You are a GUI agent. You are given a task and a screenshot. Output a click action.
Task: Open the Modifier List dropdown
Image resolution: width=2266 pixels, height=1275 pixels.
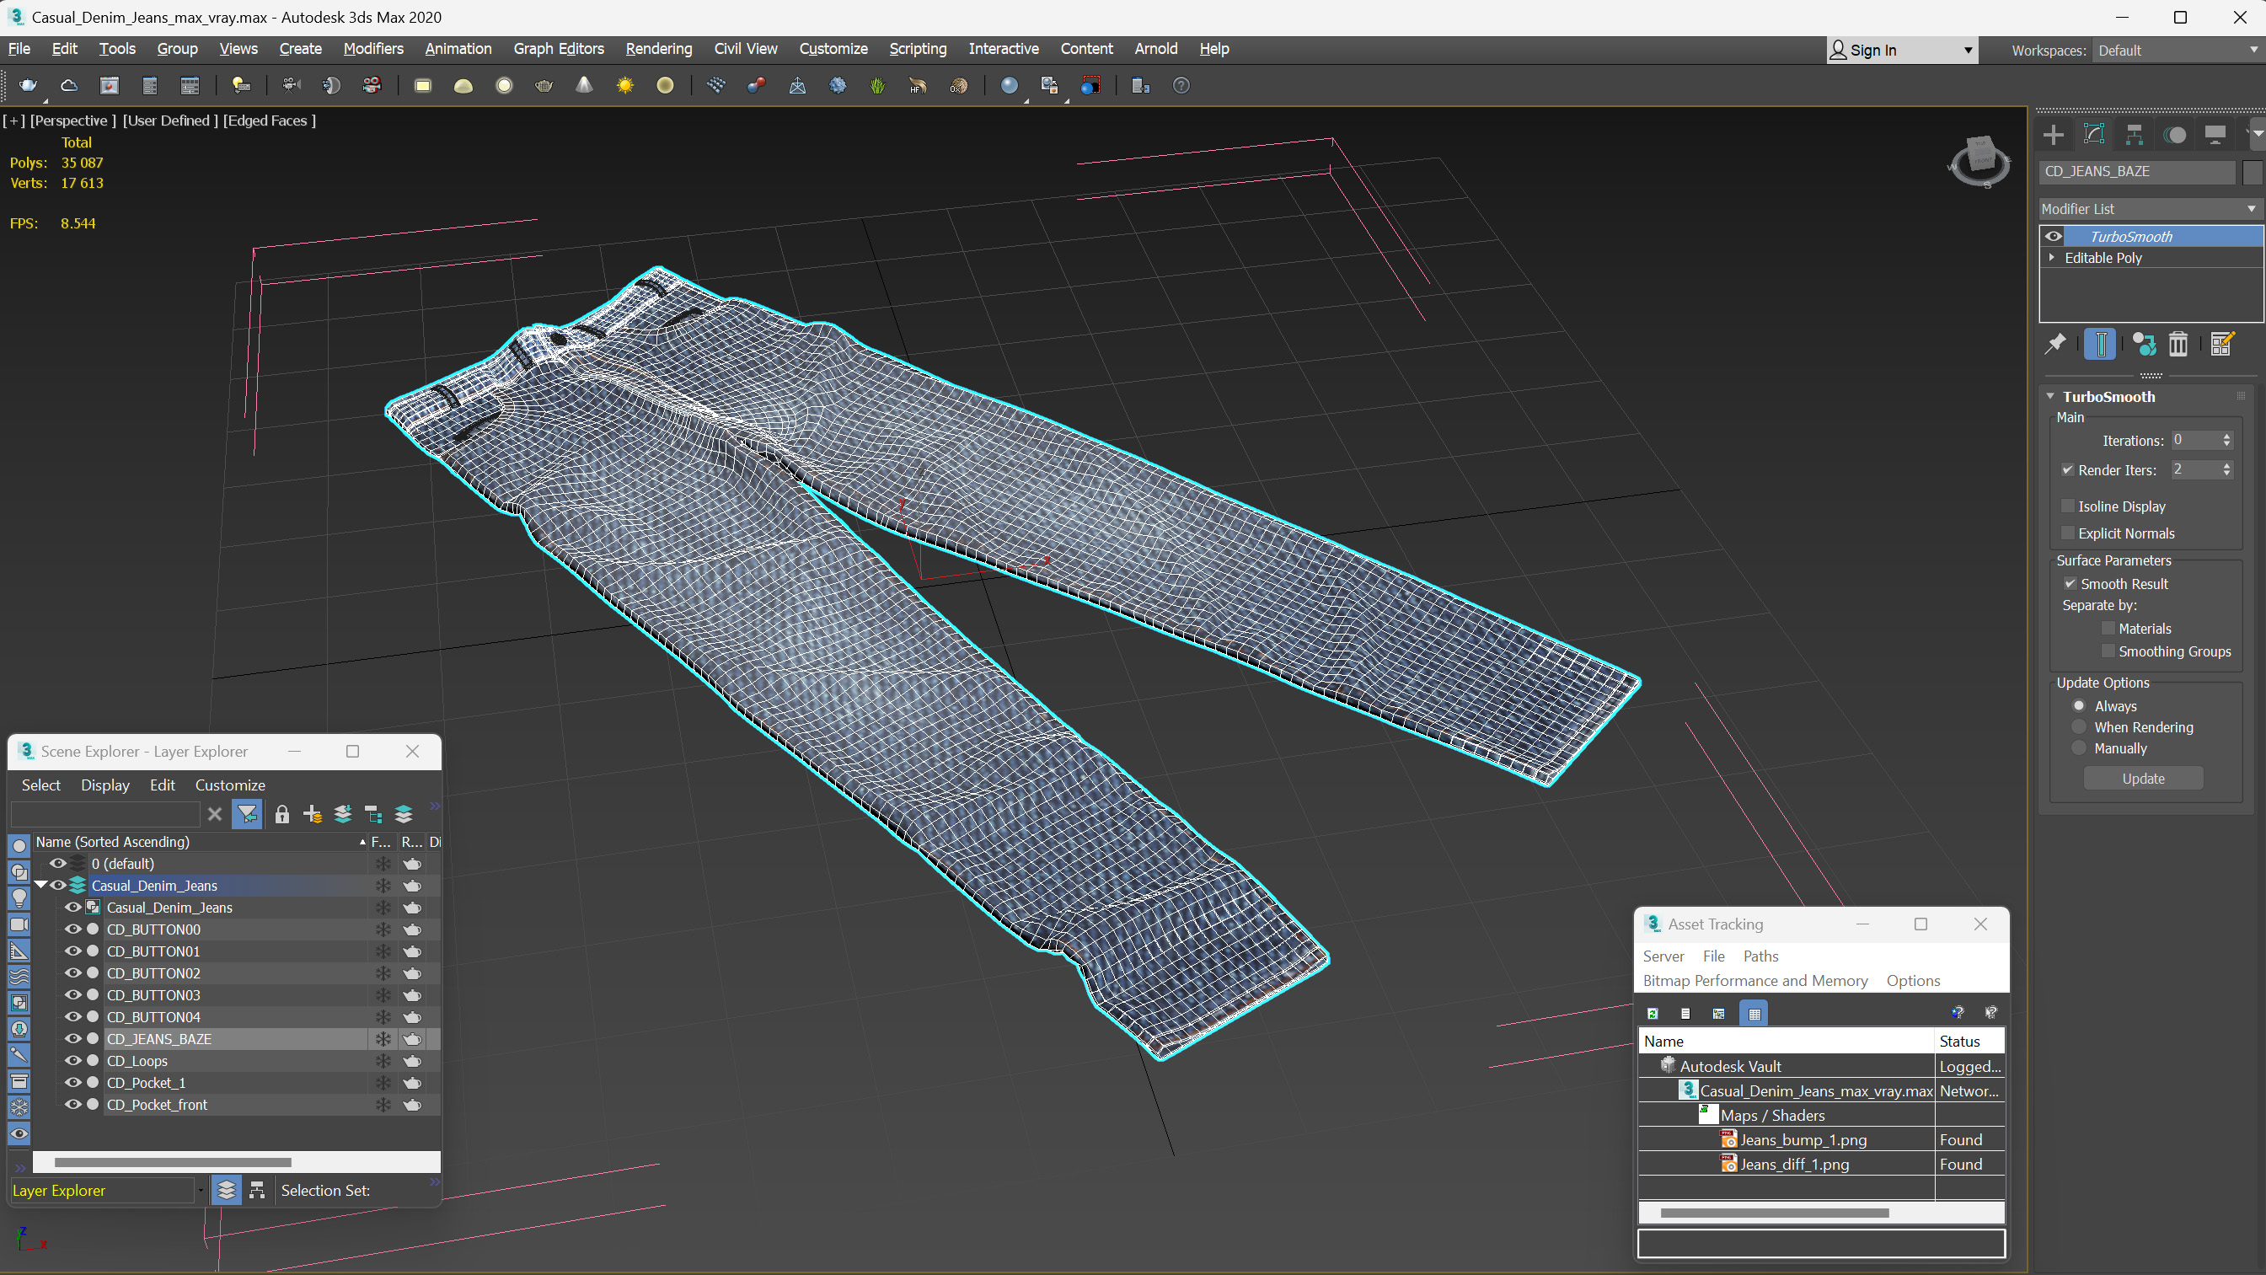click(x=2150, y=210)
